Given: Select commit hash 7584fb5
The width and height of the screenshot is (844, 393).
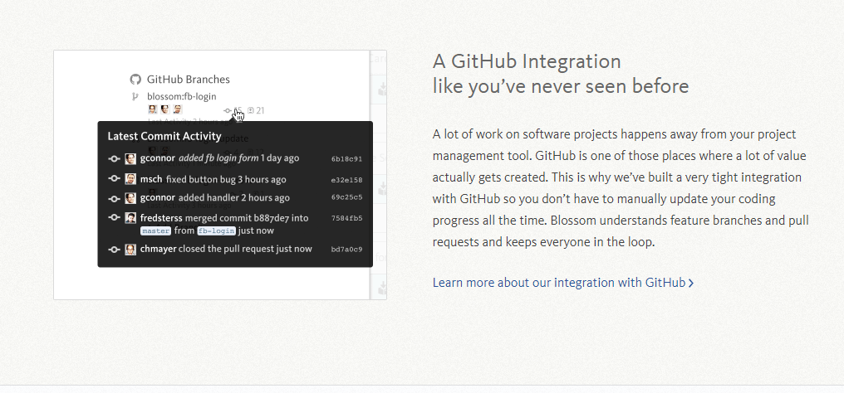Looking at the screenshot, I should tap(346, 218).
